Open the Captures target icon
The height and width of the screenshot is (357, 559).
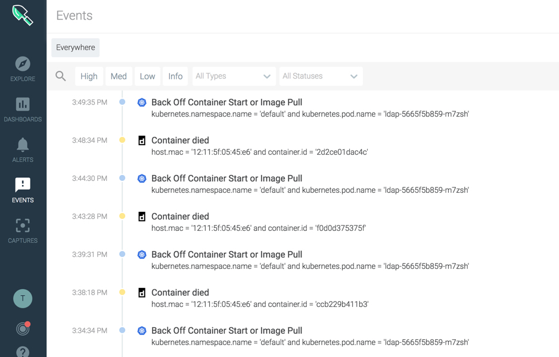(x=23, y=226)
